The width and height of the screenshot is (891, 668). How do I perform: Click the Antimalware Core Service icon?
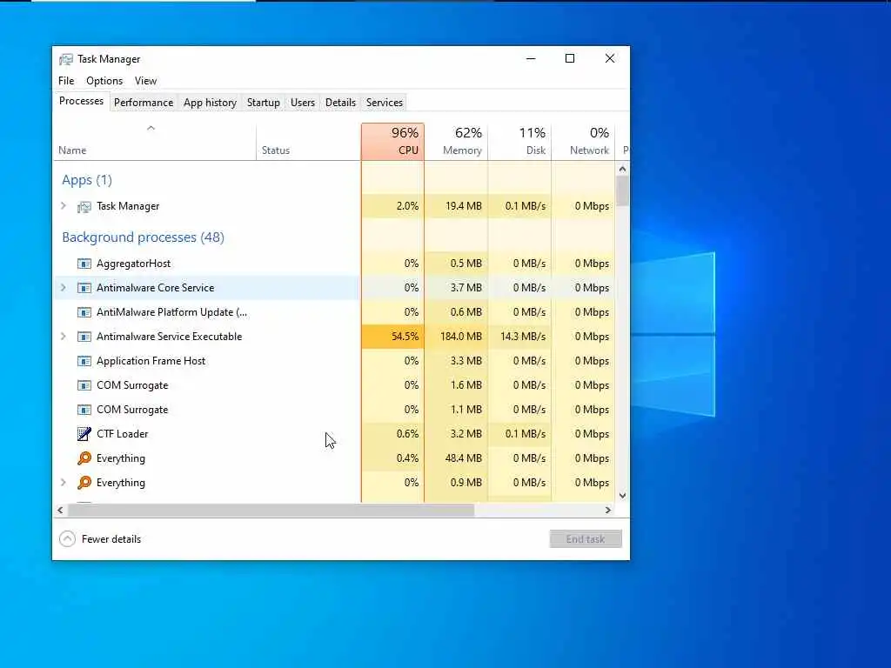pyautogui.click(x=84, y=288)
